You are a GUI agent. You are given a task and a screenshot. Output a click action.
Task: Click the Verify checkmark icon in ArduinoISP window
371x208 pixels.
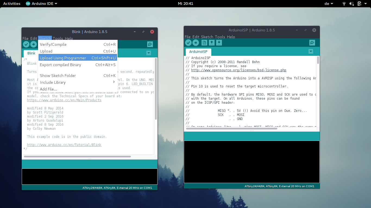(188, 43)
